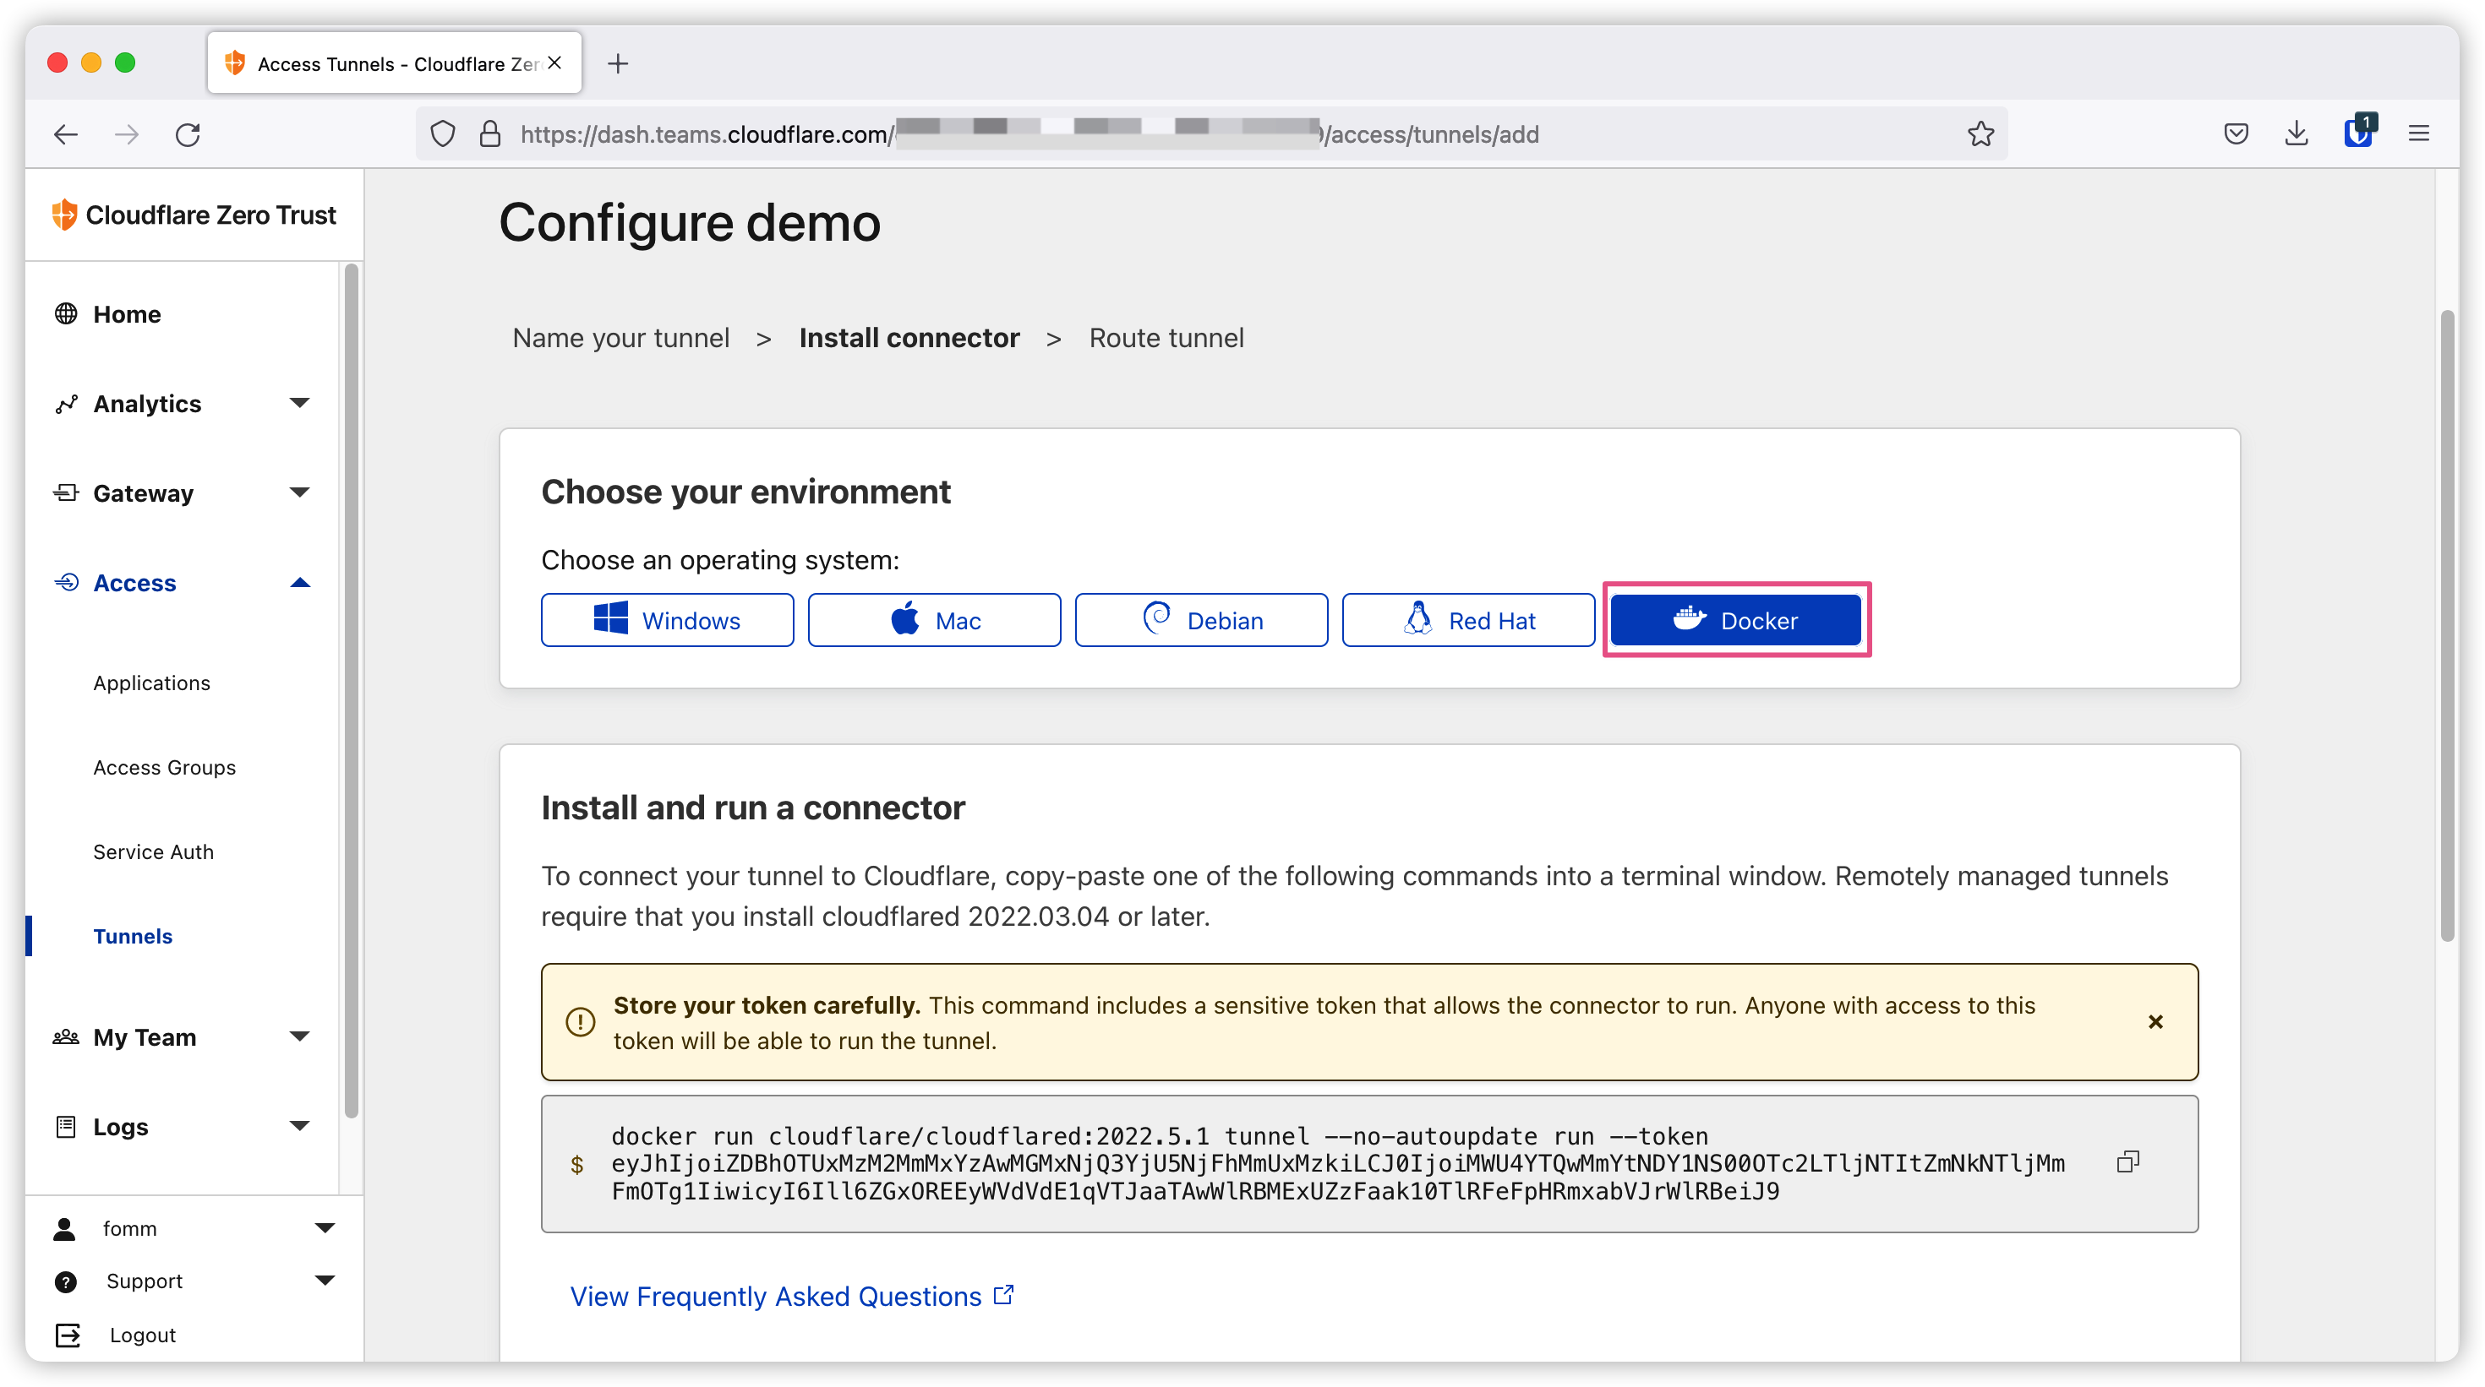The image size is (2485, 1387).
Task: Select Debian operating system
Action: point(1201,621)
